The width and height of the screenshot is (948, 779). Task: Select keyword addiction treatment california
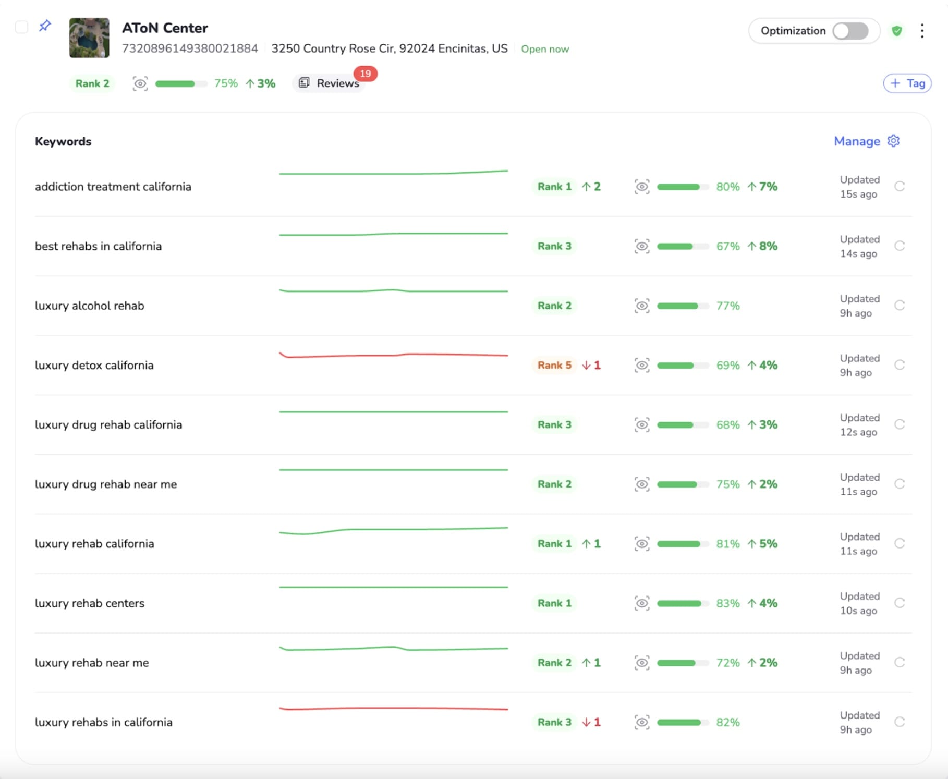(x=113, y=187)
